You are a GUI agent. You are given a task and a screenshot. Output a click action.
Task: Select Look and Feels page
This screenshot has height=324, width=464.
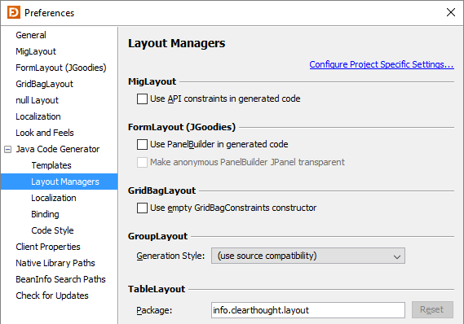coord(45,133)
